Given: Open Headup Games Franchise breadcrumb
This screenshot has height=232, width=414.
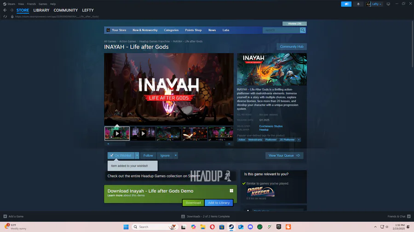Looking at the screenshot, I should coord(155,41).
